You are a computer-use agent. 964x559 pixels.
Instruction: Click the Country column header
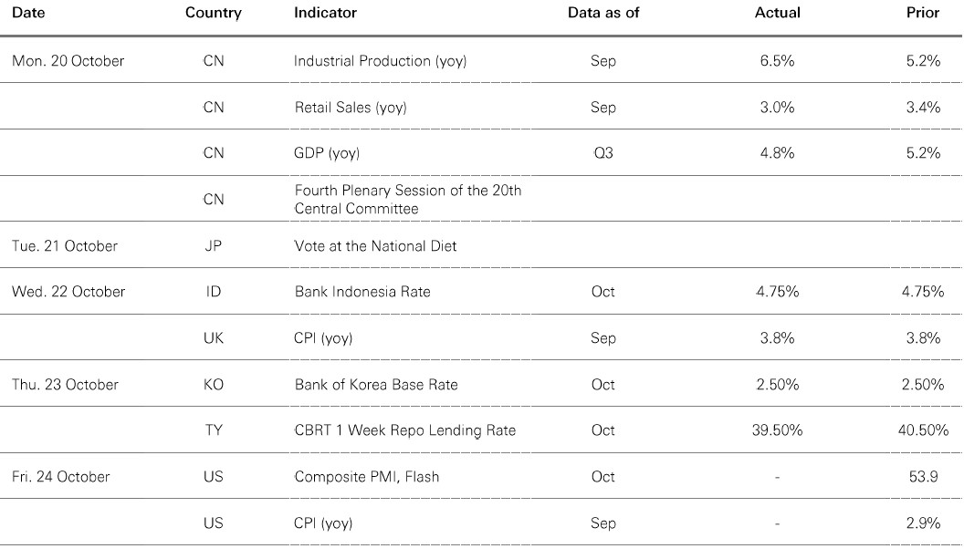(x=213, y=13)
